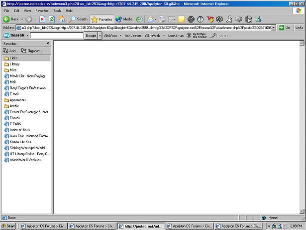Image resolution: width=306 pixels, height=230 pixels.
Task: Click the Go button beside address bar
Action: click(x=285, y=27)
